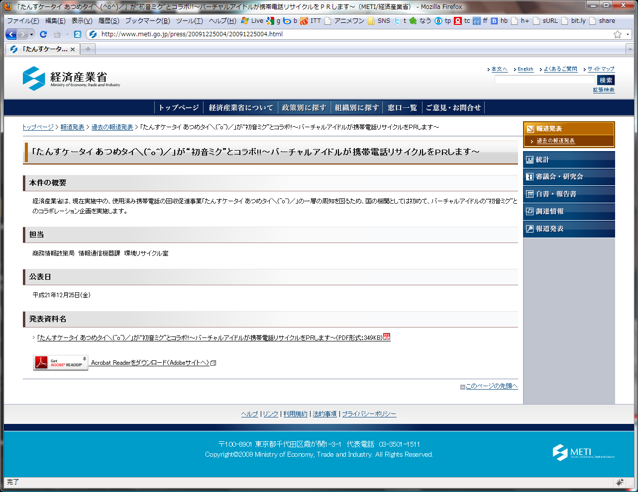The width and height of the screenshot is (638, 492).
Task: Click the site search input field
Action: (545, 80)
